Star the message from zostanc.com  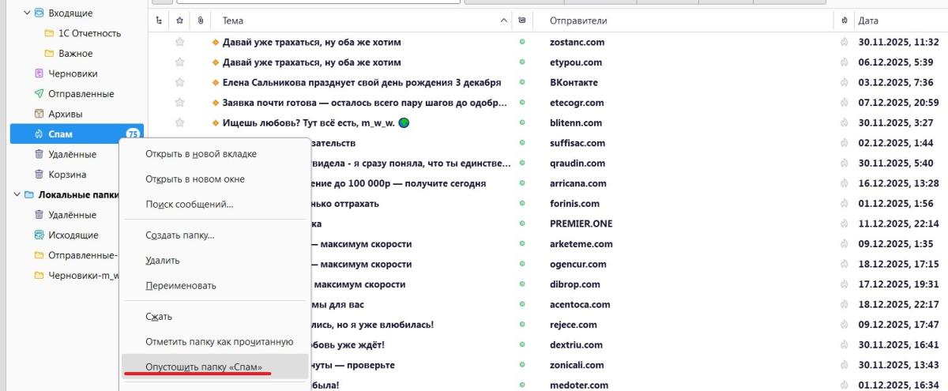179,42
